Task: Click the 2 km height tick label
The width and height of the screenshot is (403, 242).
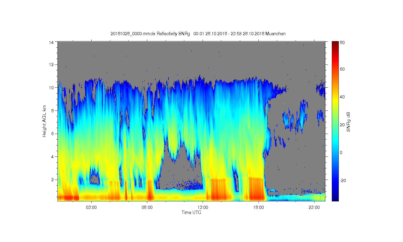Action: (53, 180)
